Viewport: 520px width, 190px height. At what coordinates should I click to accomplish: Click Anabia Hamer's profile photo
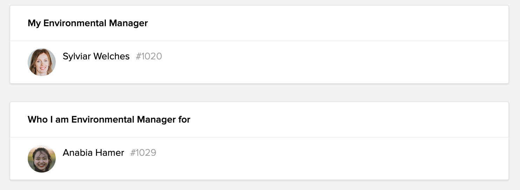tap(42, 159)
